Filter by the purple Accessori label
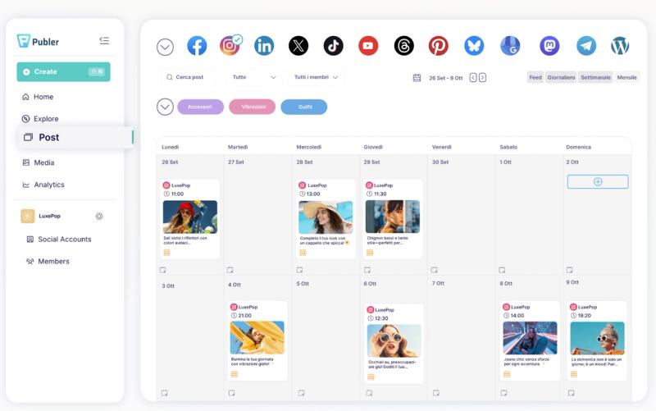This screenshot has width=656, height=411. (200, 107)
